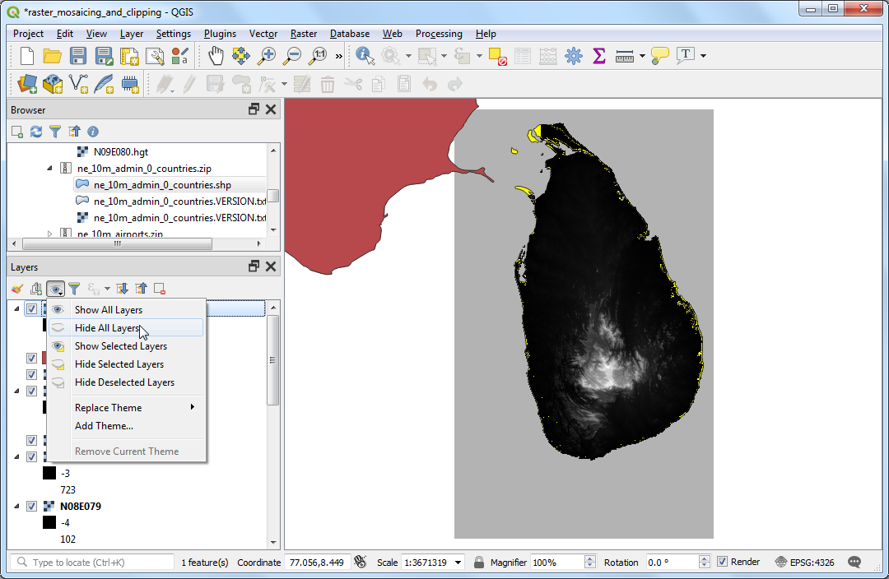The image size is (889, 579).
Task: Click the Show Selected Layers eye icon
Action: click(58, 346)
